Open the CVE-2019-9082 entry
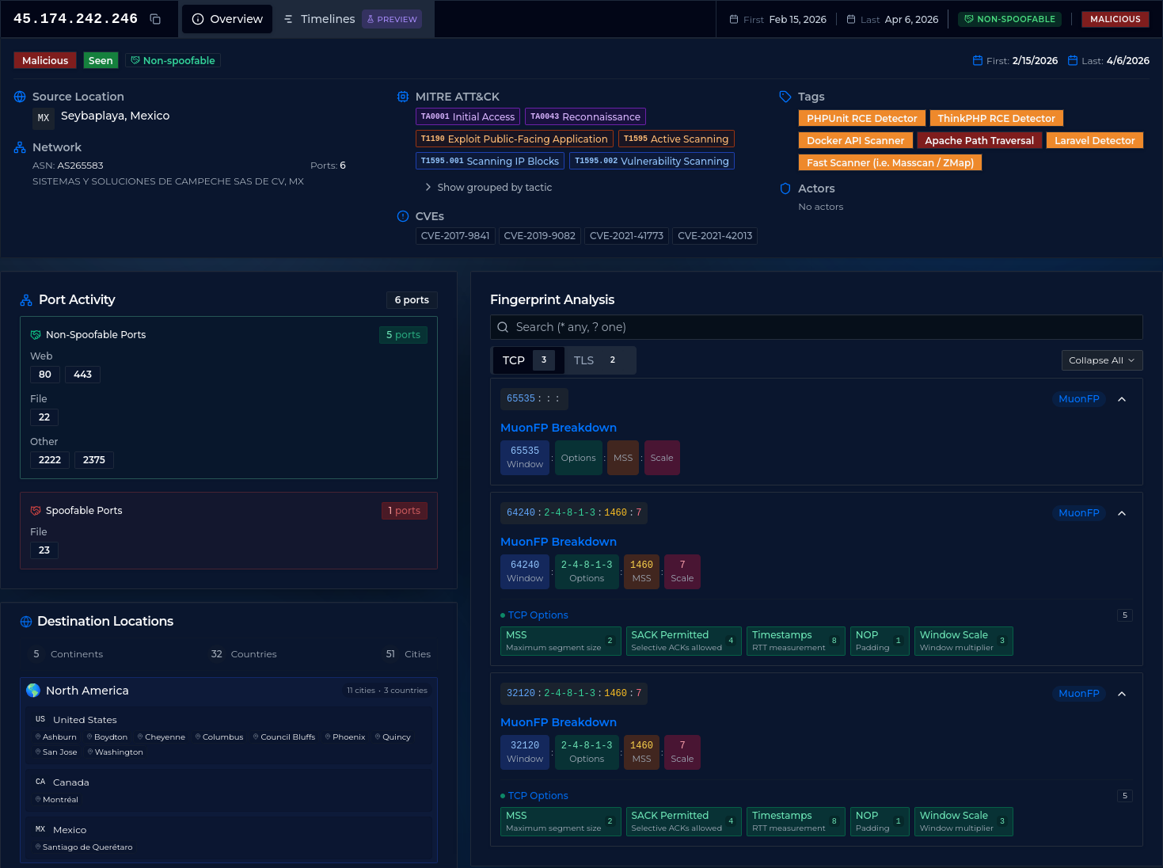The width and height of the screenshot is (1163, 868). pos(539,235)
